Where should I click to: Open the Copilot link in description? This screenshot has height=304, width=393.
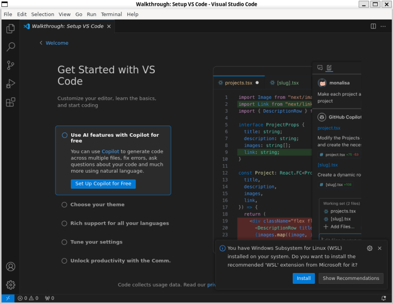pos(110,152)
